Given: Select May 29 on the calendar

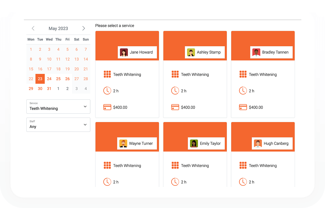Looking at the screenshot, I should 31,89.
